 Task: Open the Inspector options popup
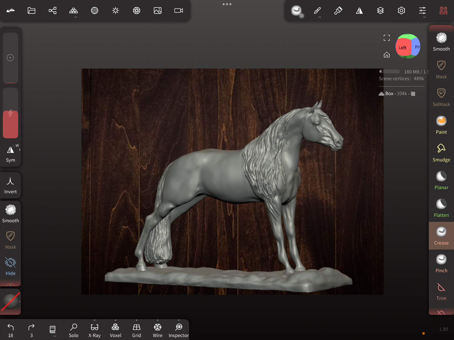click(x=178, y=321)
